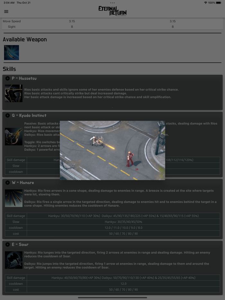Open the hamburger navigation menu

tap(6, 12)
